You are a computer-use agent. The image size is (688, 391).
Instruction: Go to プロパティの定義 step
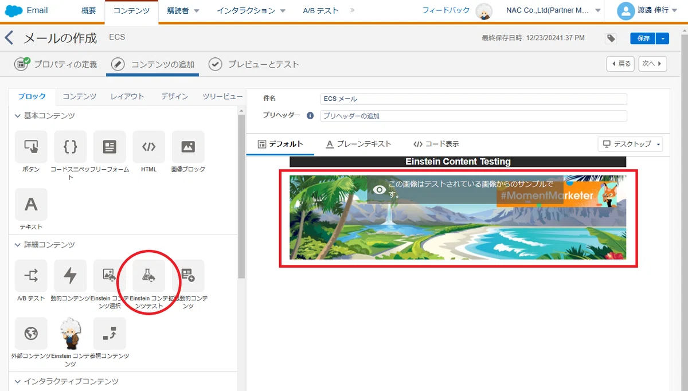pos(56,64)
